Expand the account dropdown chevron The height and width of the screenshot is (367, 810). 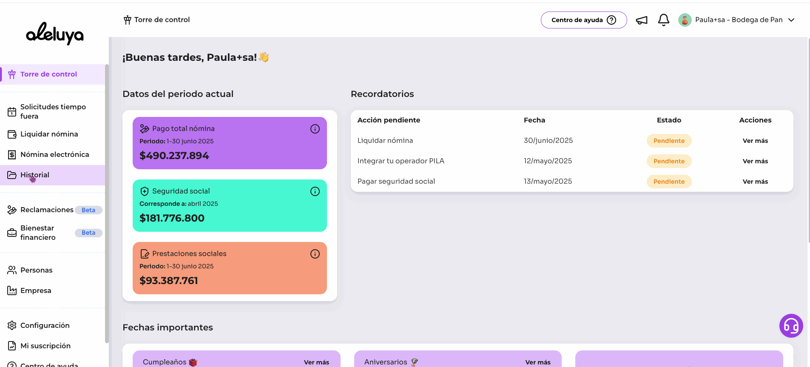coord(791,20)
